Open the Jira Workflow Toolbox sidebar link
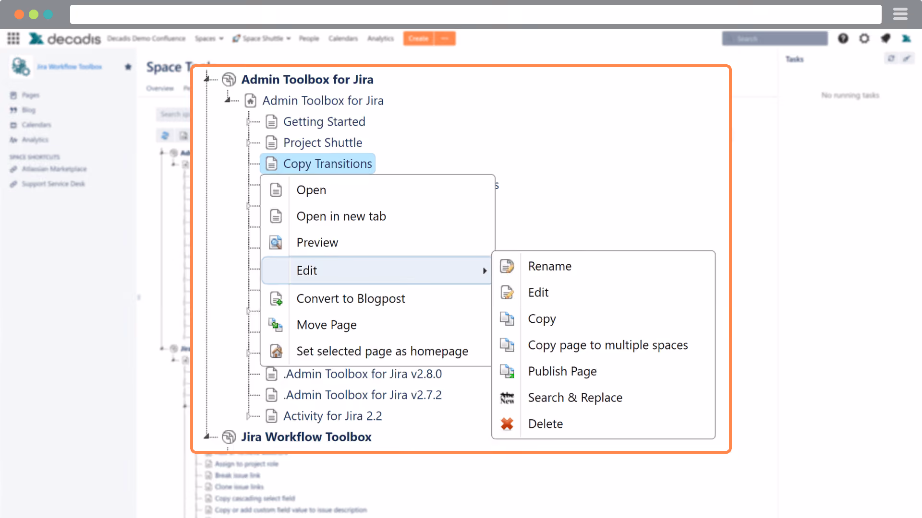 [x=69, y=67]
